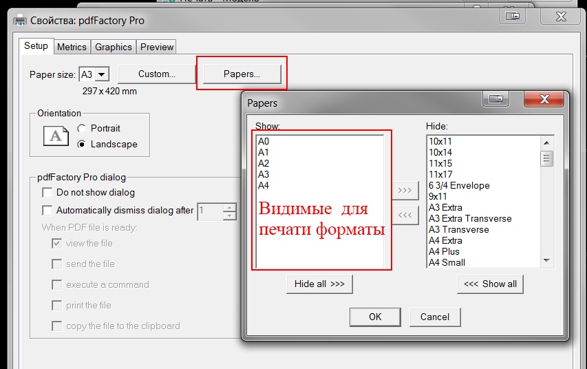The height and width of the screenshot is (369, 587).
Task: Confirm with OK in Papers dialog
Action: (x=375, y=317)
